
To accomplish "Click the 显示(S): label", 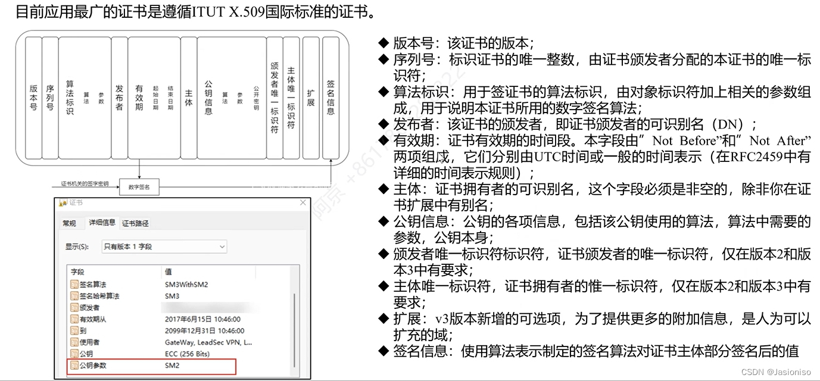I will 77,246.
